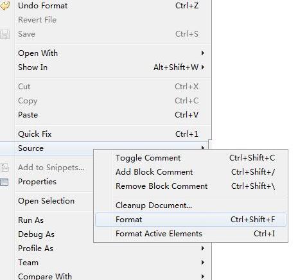The width and height of the screenshot is (298, 280).
Task: Open Cleanup Document dialog
Action: point(191,206)
